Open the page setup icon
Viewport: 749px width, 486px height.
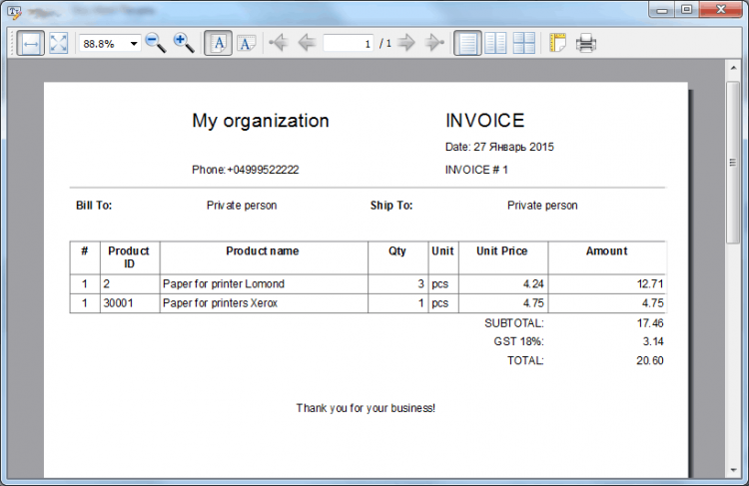(557, 44)
